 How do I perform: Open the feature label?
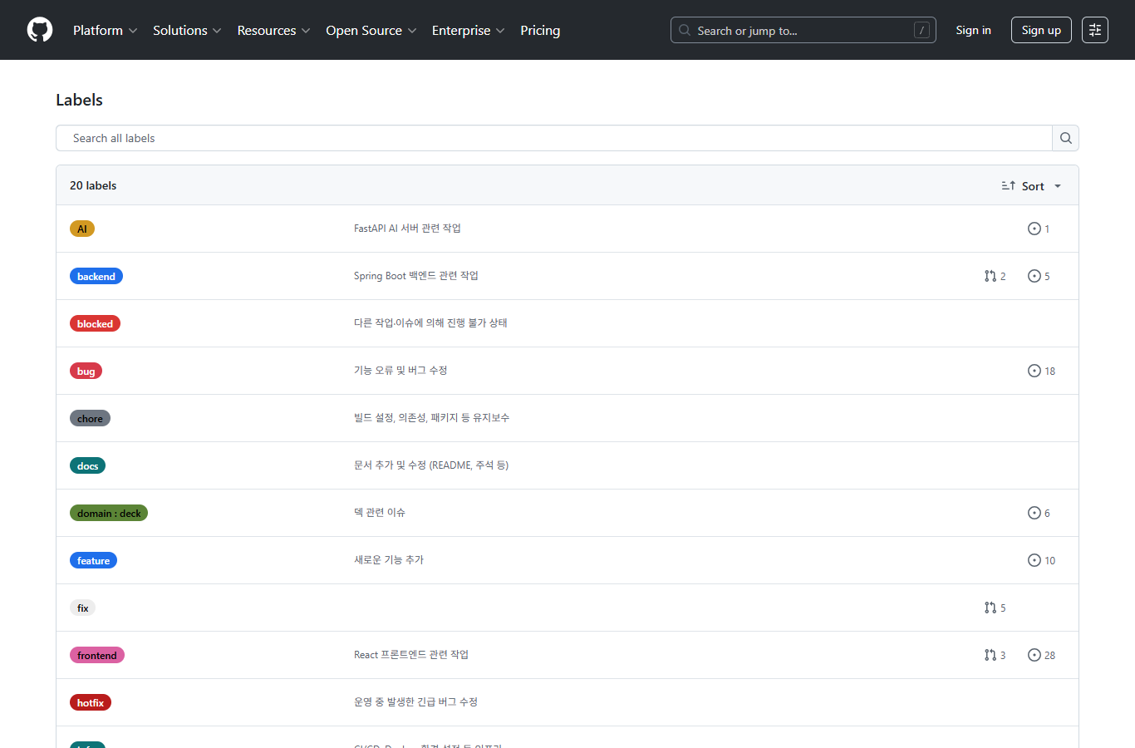[93, 560]
